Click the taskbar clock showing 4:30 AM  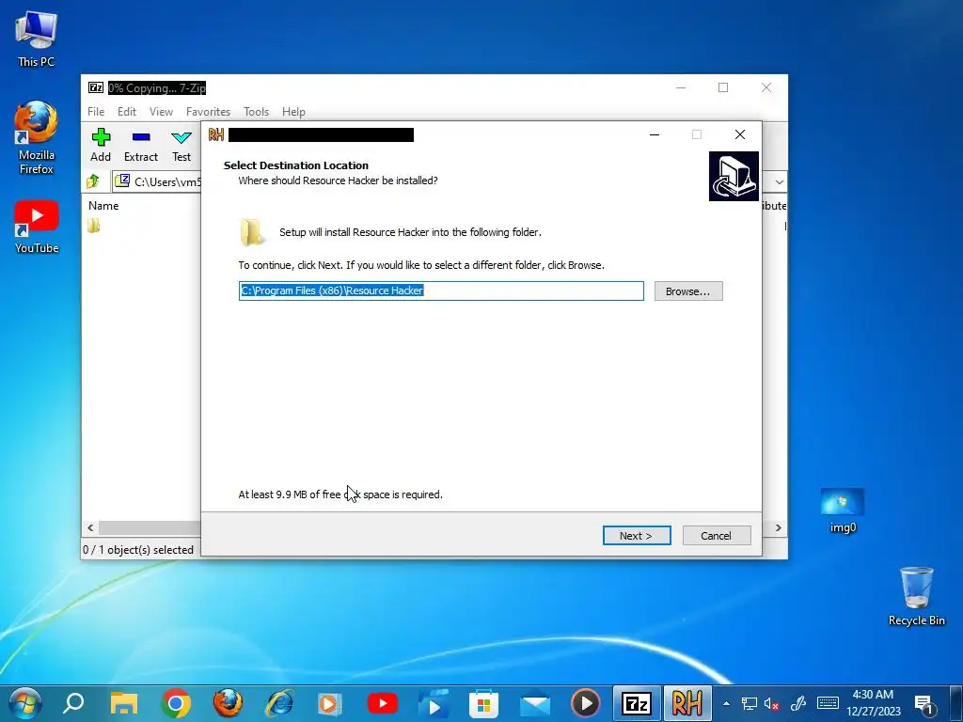click(x=873, y=703)
